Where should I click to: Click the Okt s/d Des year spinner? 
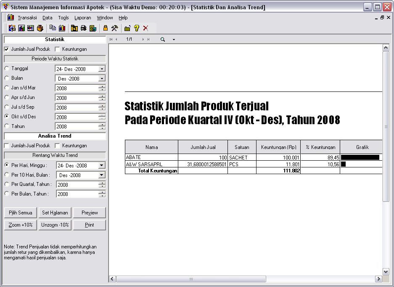(x=102, y=117)
